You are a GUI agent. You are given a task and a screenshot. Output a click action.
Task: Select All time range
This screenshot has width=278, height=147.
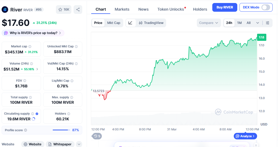[249, 23]
